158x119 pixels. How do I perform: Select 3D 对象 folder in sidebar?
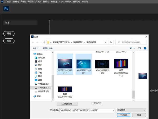(x=41, y=57)
